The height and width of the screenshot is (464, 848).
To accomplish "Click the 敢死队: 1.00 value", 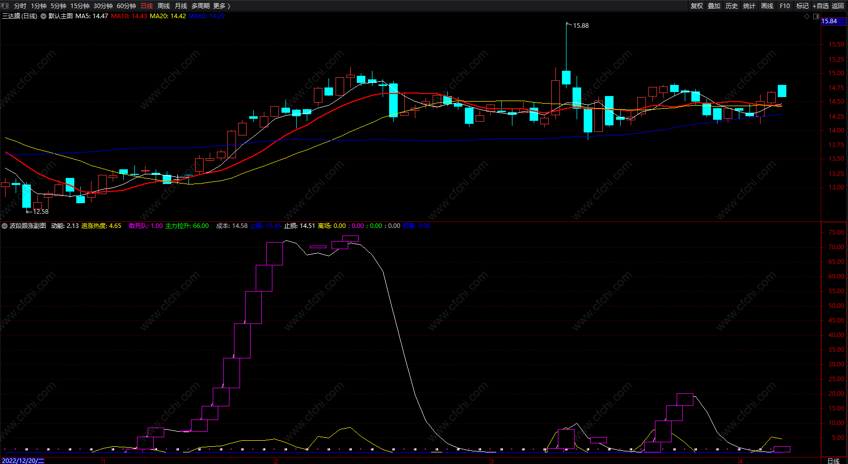I will click(x=146, y=226).
